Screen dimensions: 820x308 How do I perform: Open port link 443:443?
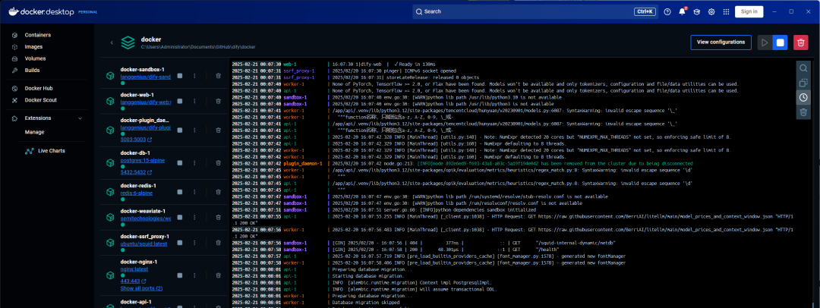click(x=133, y=281)
